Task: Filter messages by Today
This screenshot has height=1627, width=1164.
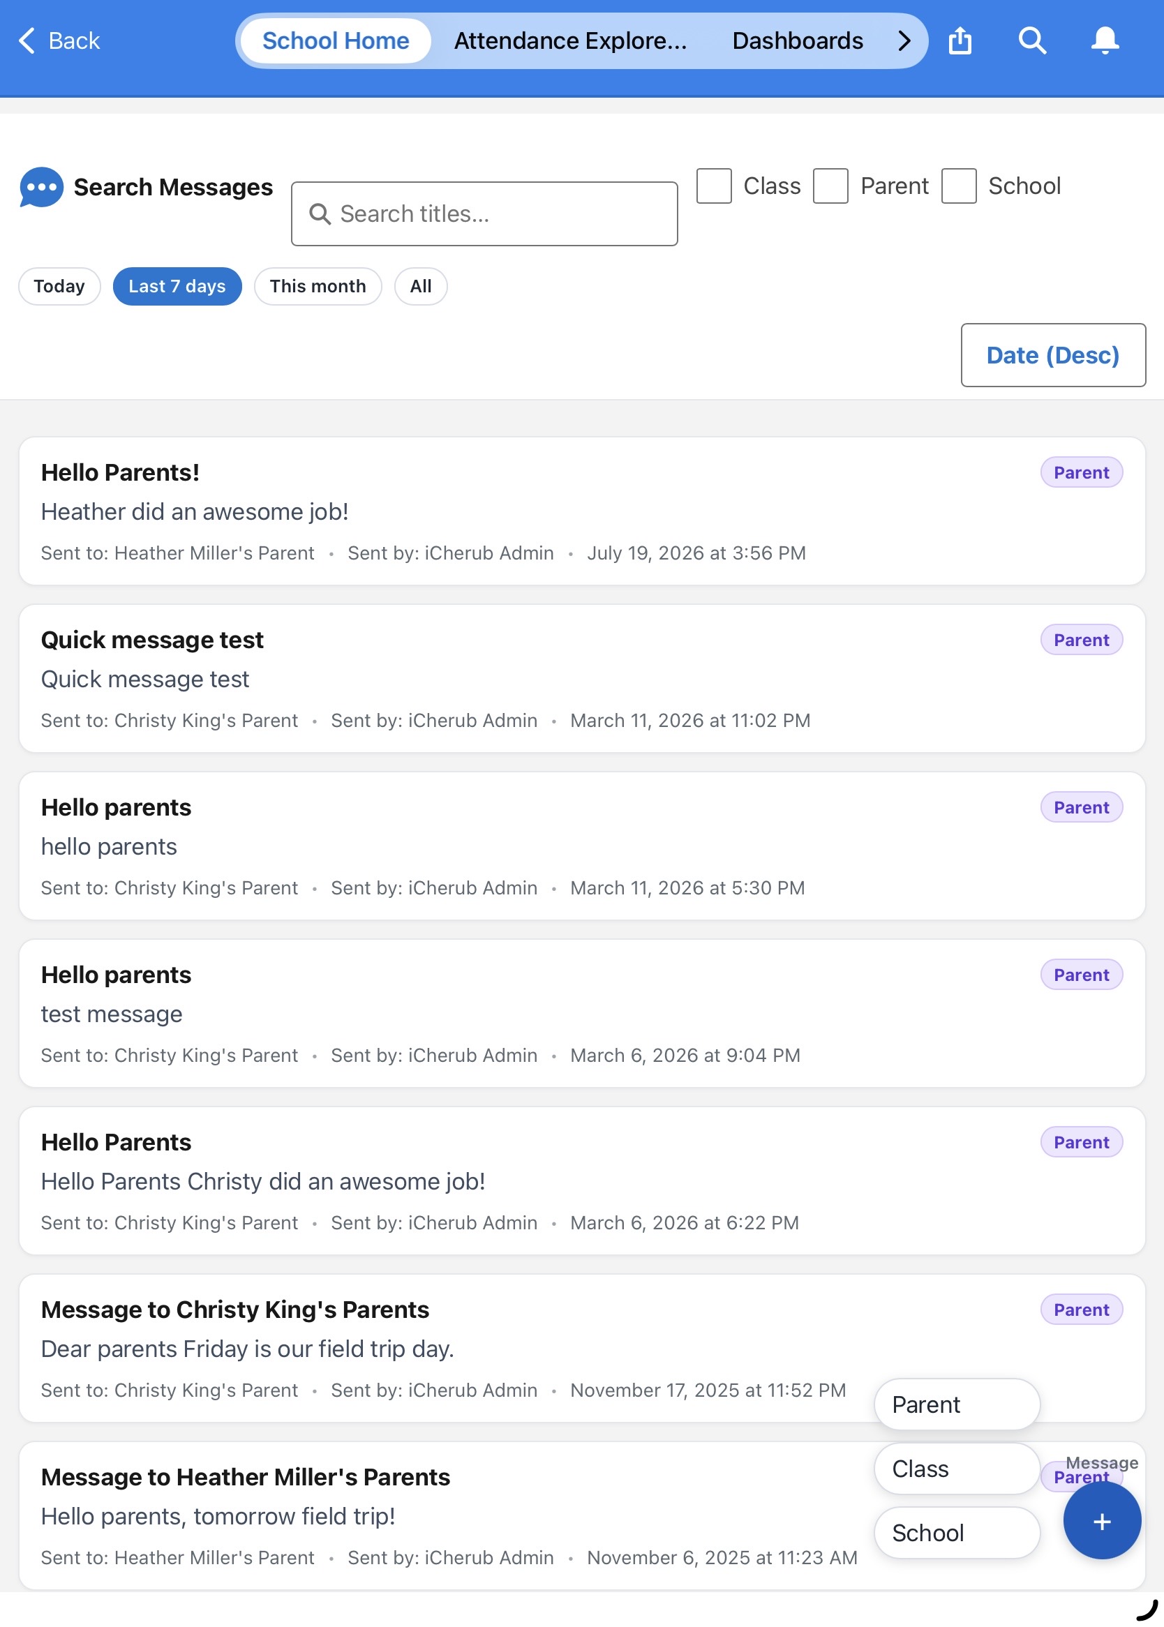Action: point(59,287)
